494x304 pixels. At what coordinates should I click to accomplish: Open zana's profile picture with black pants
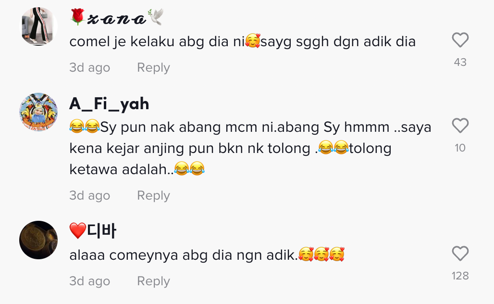coord(38,26)
